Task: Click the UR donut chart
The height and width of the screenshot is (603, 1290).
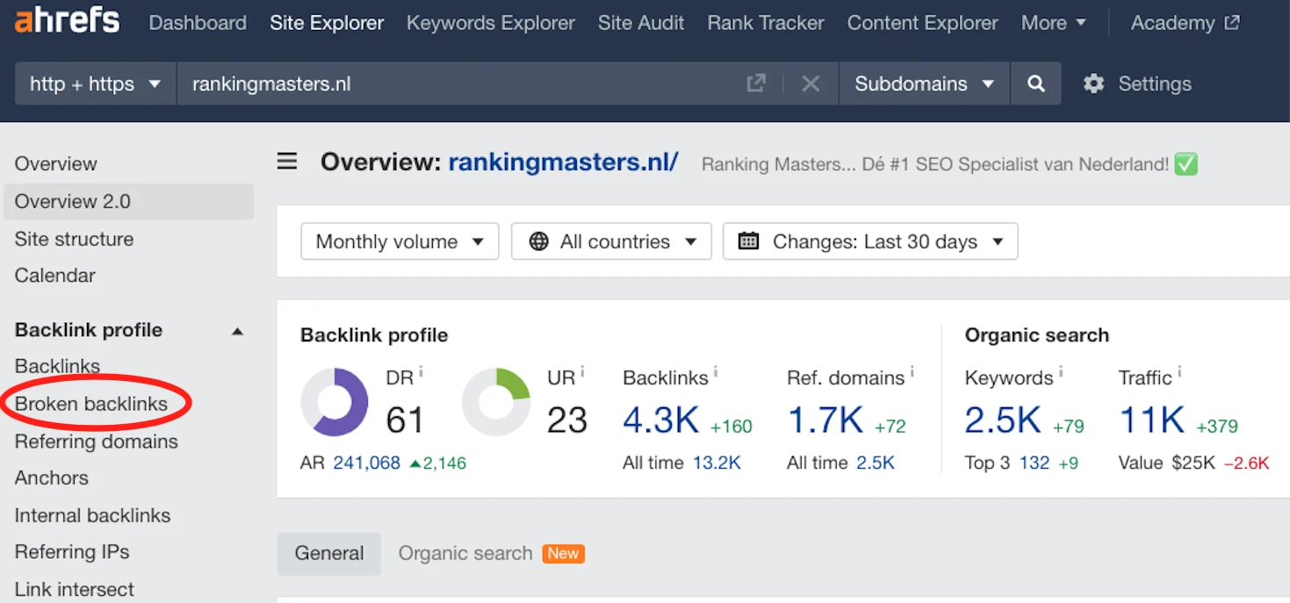Action: (x=496, y=402)
